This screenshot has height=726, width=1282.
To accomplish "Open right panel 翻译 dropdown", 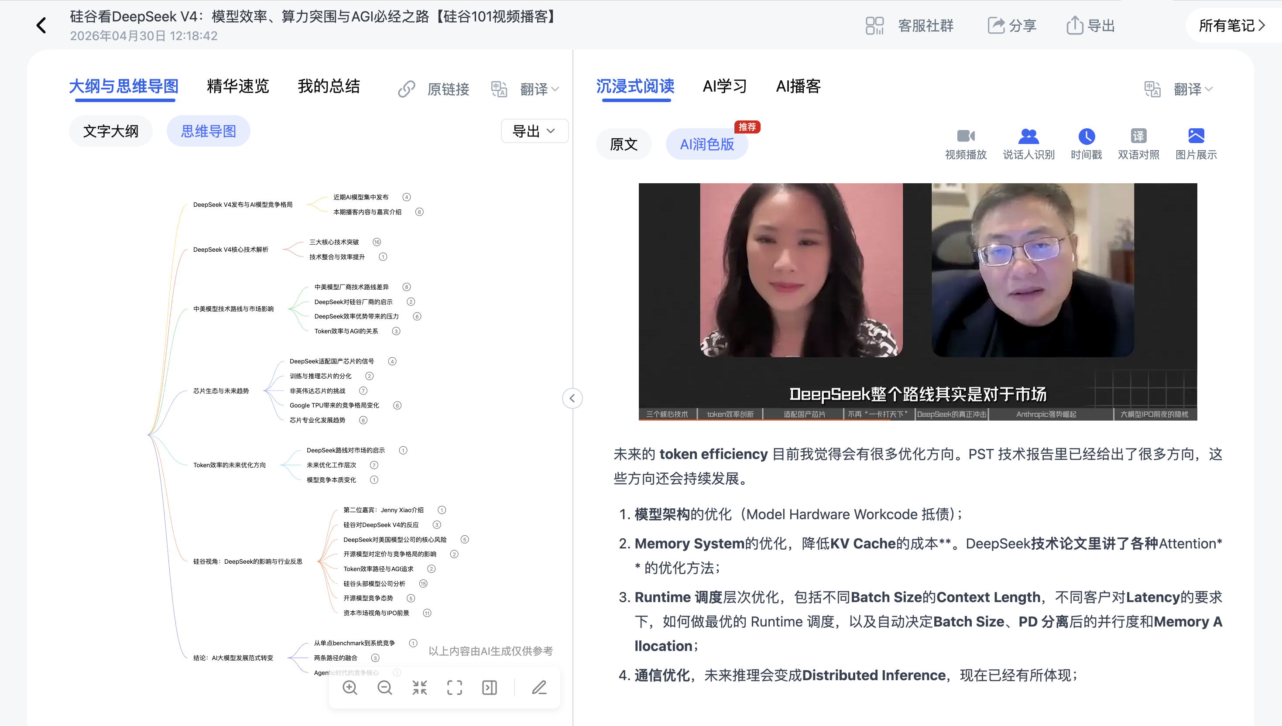I will [x=1193, y=89].
